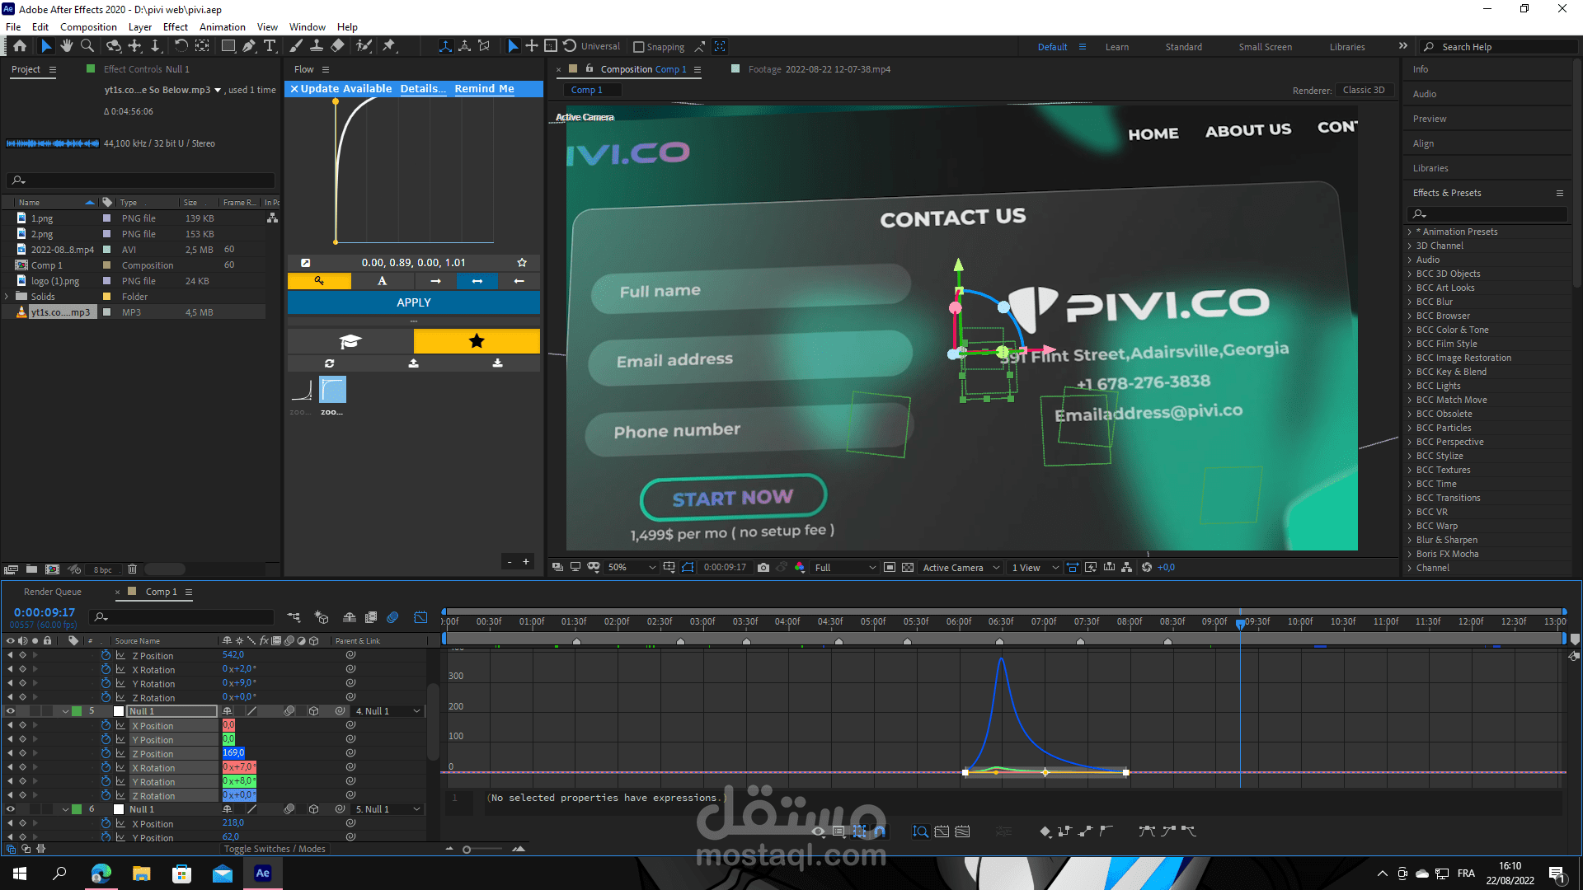The height and width of the screenshot is (890, 1583).
Task: Click the APPLY button in Flow panel
Action: click(x=414, y=302)
